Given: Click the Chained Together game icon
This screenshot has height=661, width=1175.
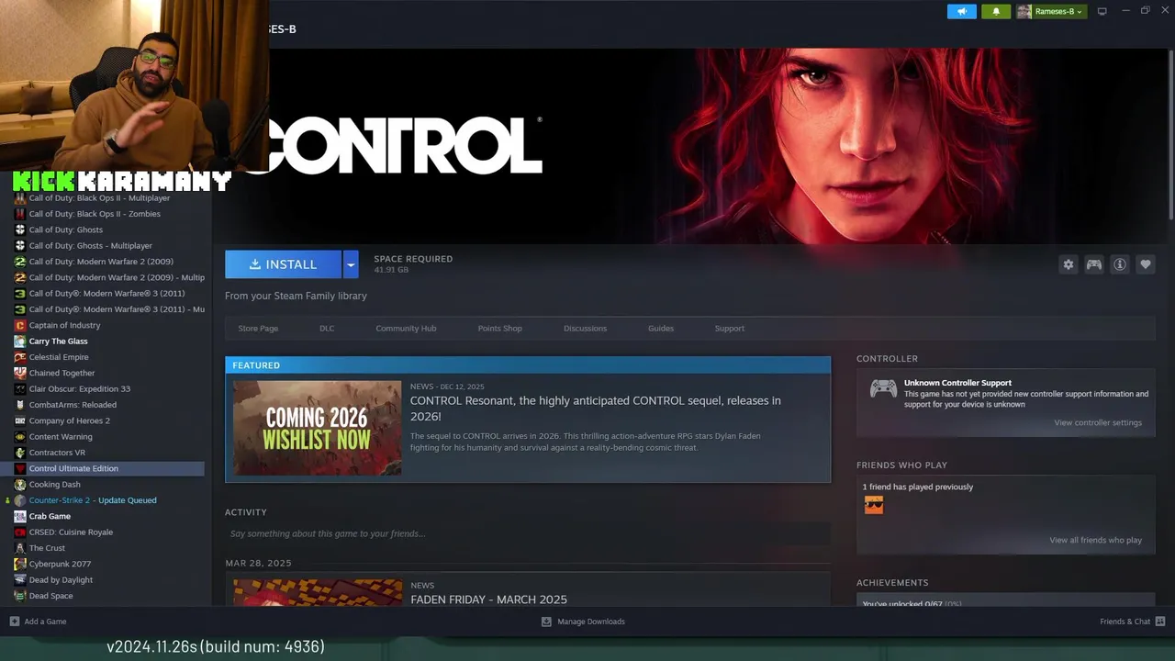Looking at the screenshot, I should 20,373.
